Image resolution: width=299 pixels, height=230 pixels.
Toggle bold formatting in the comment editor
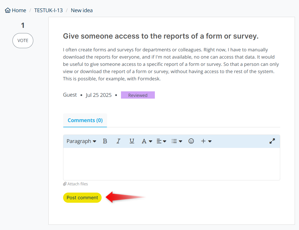(x=105, y=141)
